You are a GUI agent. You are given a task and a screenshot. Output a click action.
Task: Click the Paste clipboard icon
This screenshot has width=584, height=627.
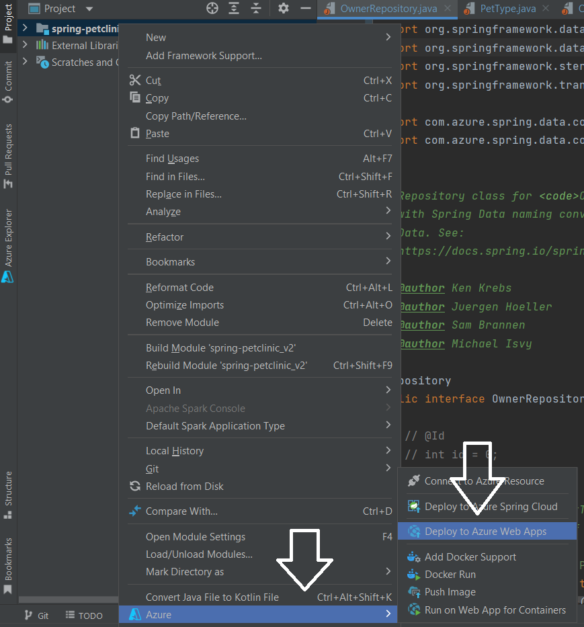point(135,133)
